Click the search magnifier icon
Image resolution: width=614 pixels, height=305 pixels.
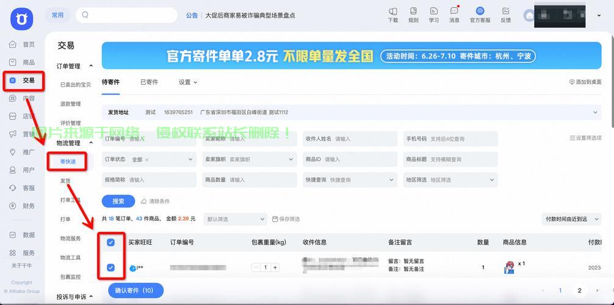point(85,15)
